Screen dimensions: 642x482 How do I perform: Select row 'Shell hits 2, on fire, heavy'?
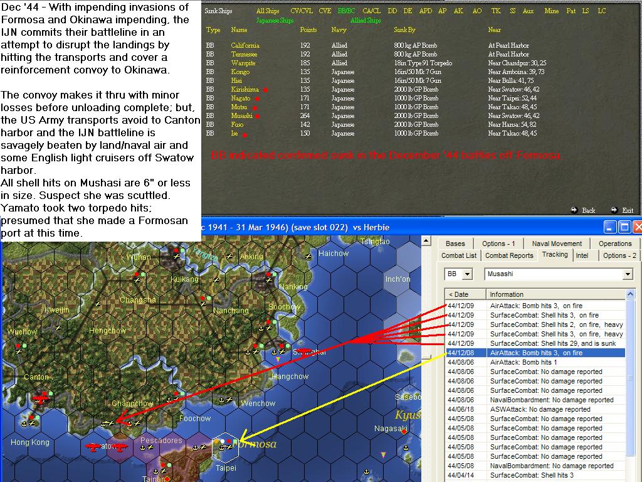tap(535, 324)
